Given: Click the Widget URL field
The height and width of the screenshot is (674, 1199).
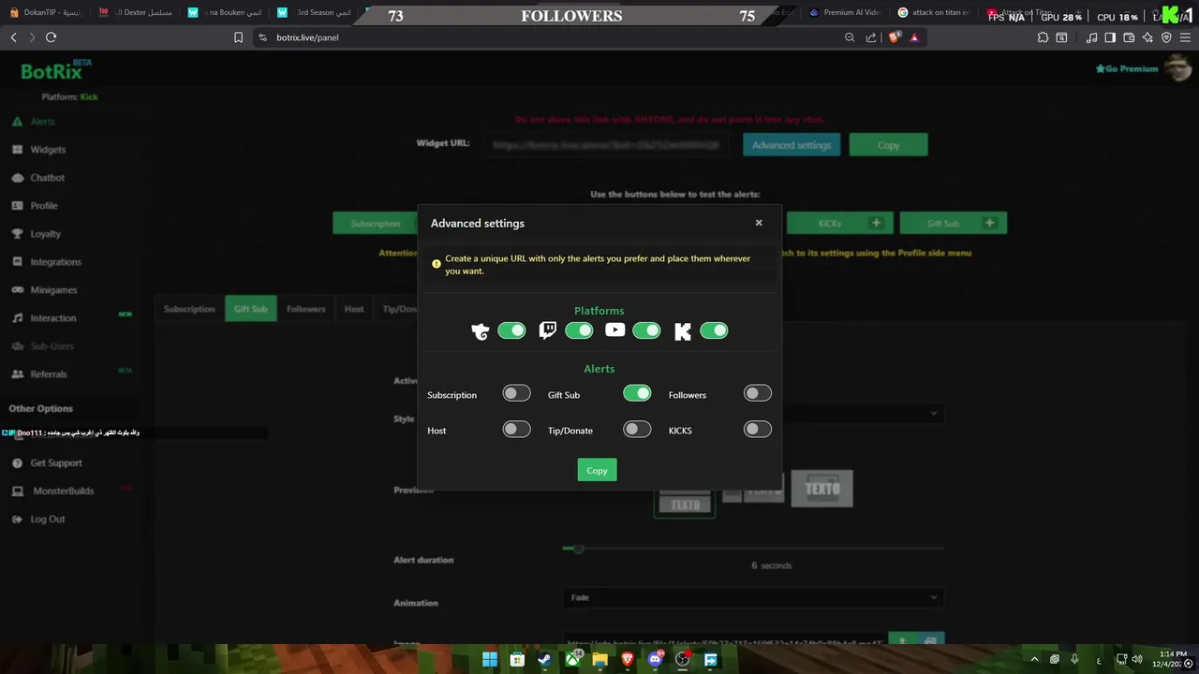Looking at the screenshot, I should pos(607,145).
